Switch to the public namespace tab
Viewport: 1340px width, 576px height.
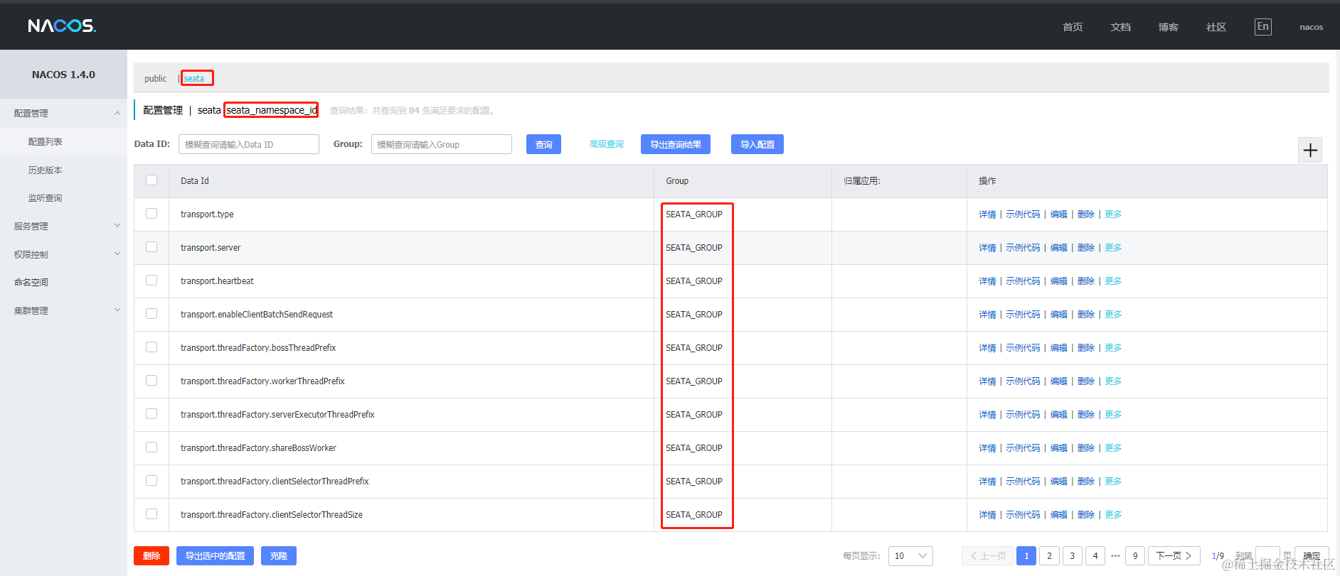pyautogui.click(x=156, y=79)
